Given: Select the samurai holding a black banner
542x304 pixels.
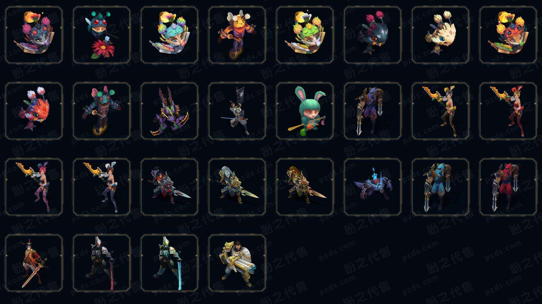Looking at the screenshot, I should point(237,111).
